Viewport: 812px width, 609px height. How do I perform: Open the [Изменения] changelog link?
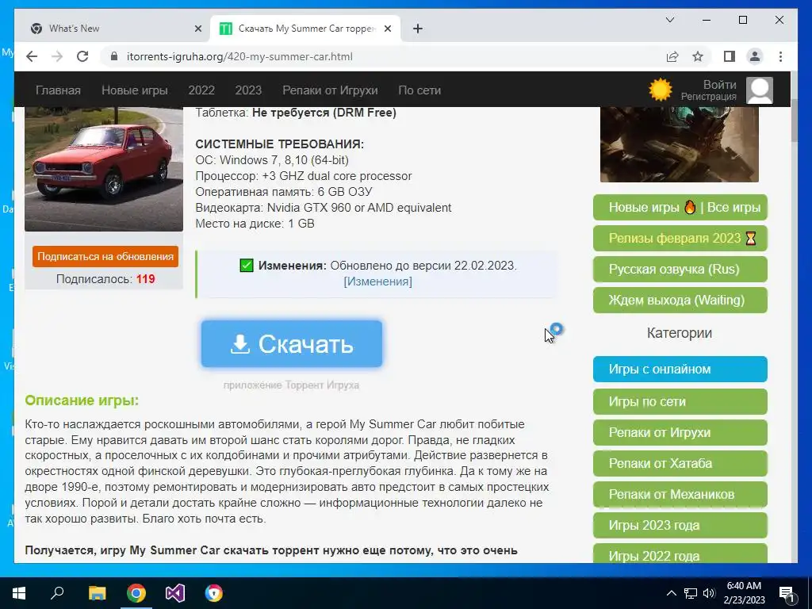click(x=377, y=282)
